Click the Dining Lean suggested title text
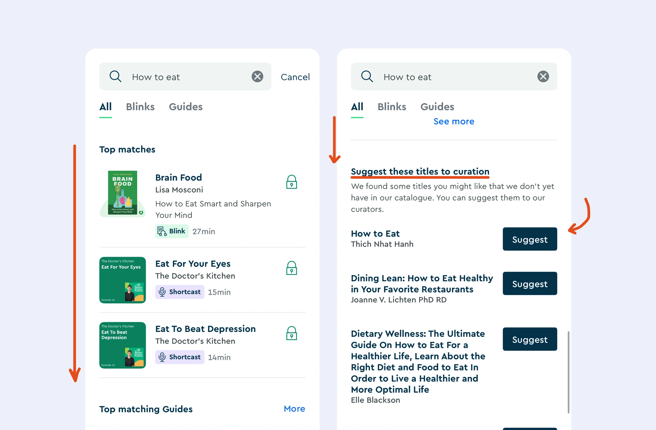The height and width of the screenshot is (430, 656). pos(422,284)
